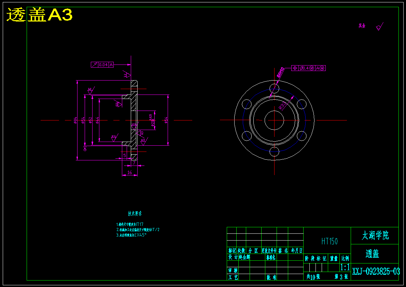The height and width of the screenshot is (287, 406).
Task: Select the 其余 surface finish note
Action: (362, 26)
